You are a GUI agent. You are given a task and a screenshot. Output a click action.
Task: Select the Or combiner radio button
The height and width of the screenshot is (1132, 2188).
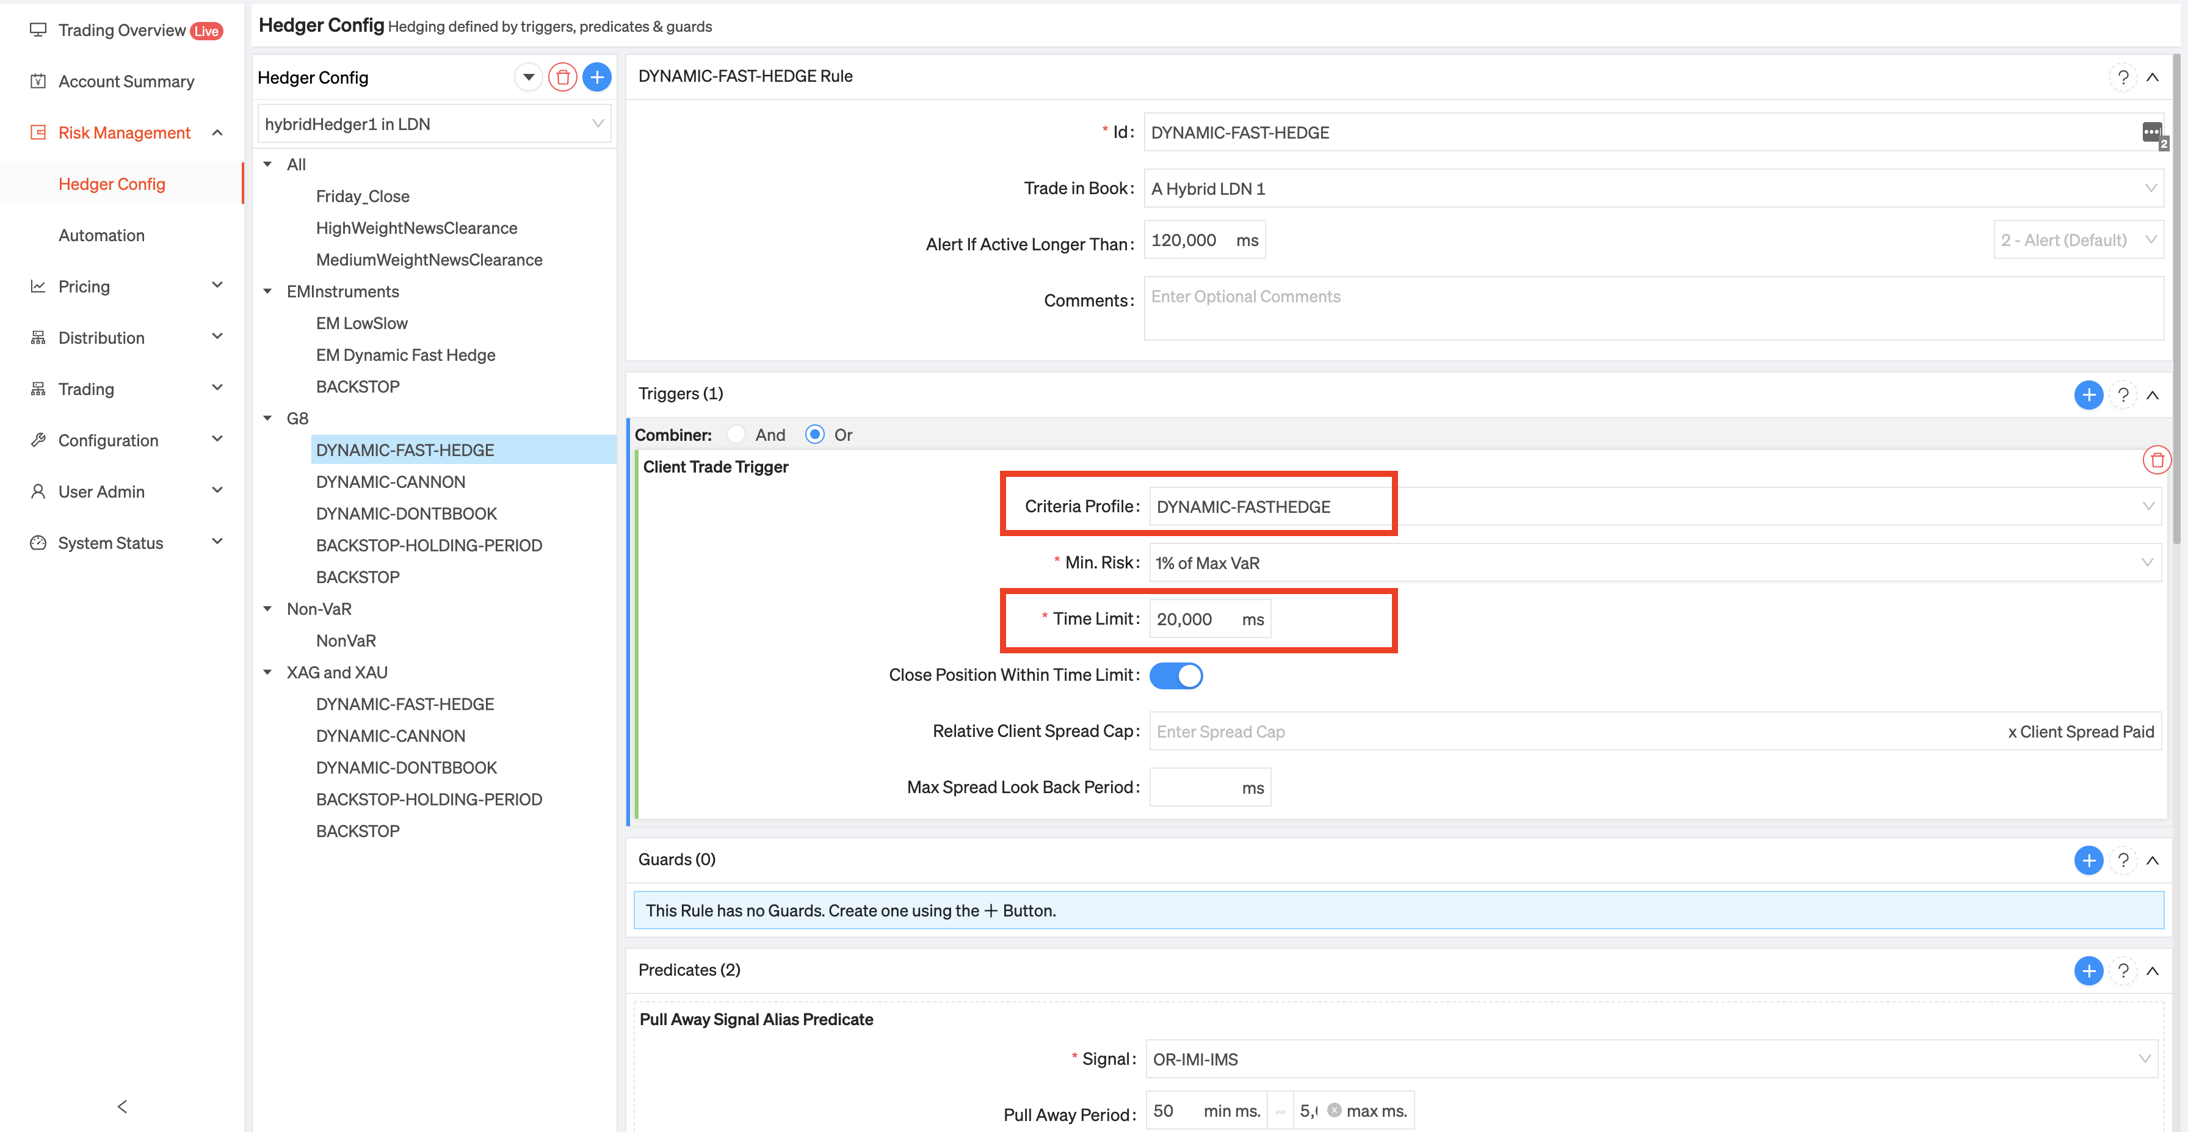(x=814, y=435)
